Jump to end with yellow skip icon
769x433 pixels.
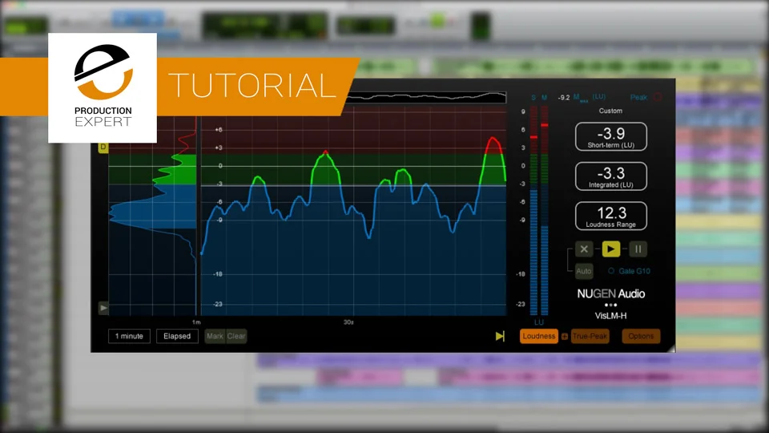[x=500, y=336]
